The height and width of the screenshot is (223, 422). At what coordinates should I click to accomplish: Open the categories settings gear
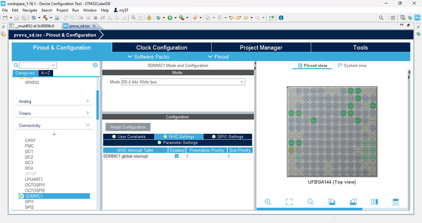pos(95,65)
